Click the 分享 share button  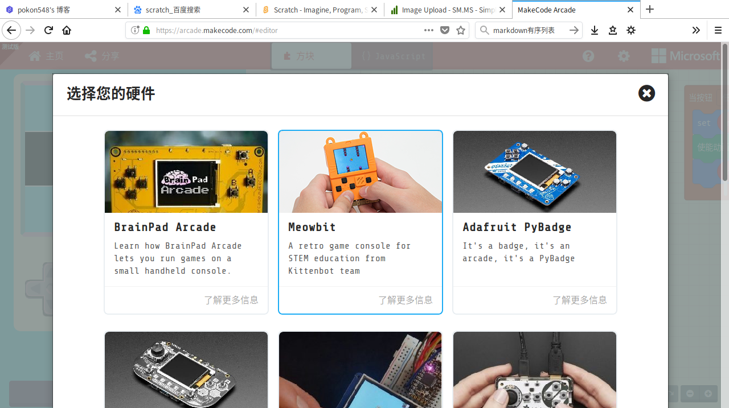(x=102, y=56)
